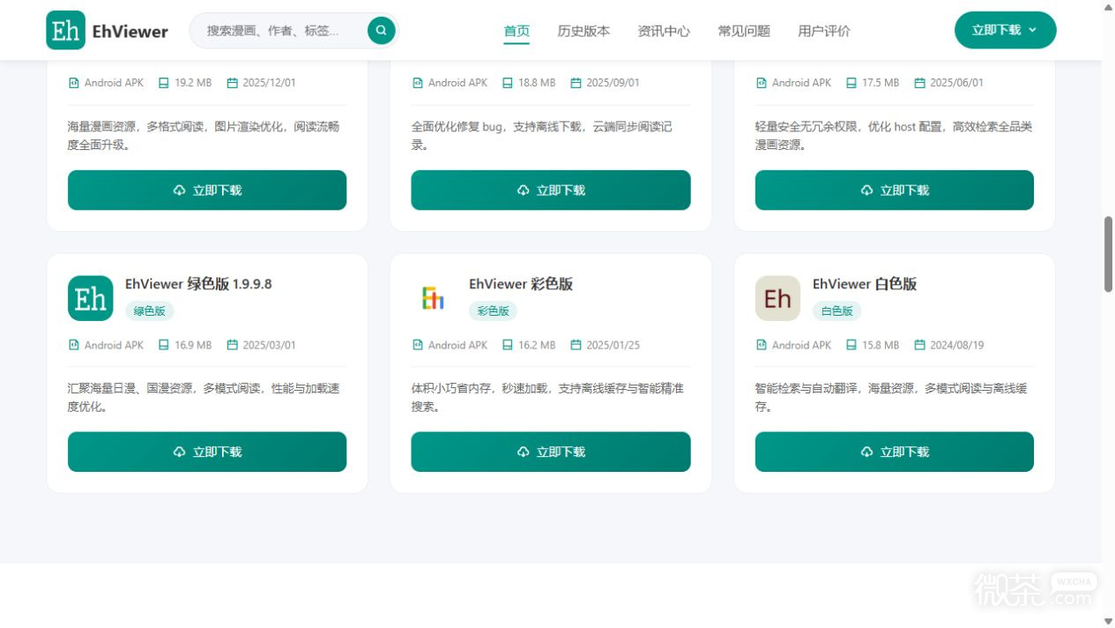This screenshot has height=628, width=1115.
Task: Click the search magnifier button
Action: pyautogui.click(x=381, y=30)
